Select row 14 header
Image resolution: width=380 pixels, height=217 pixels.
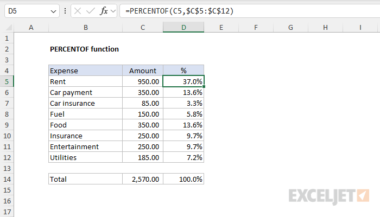click(x=7, y=179)
